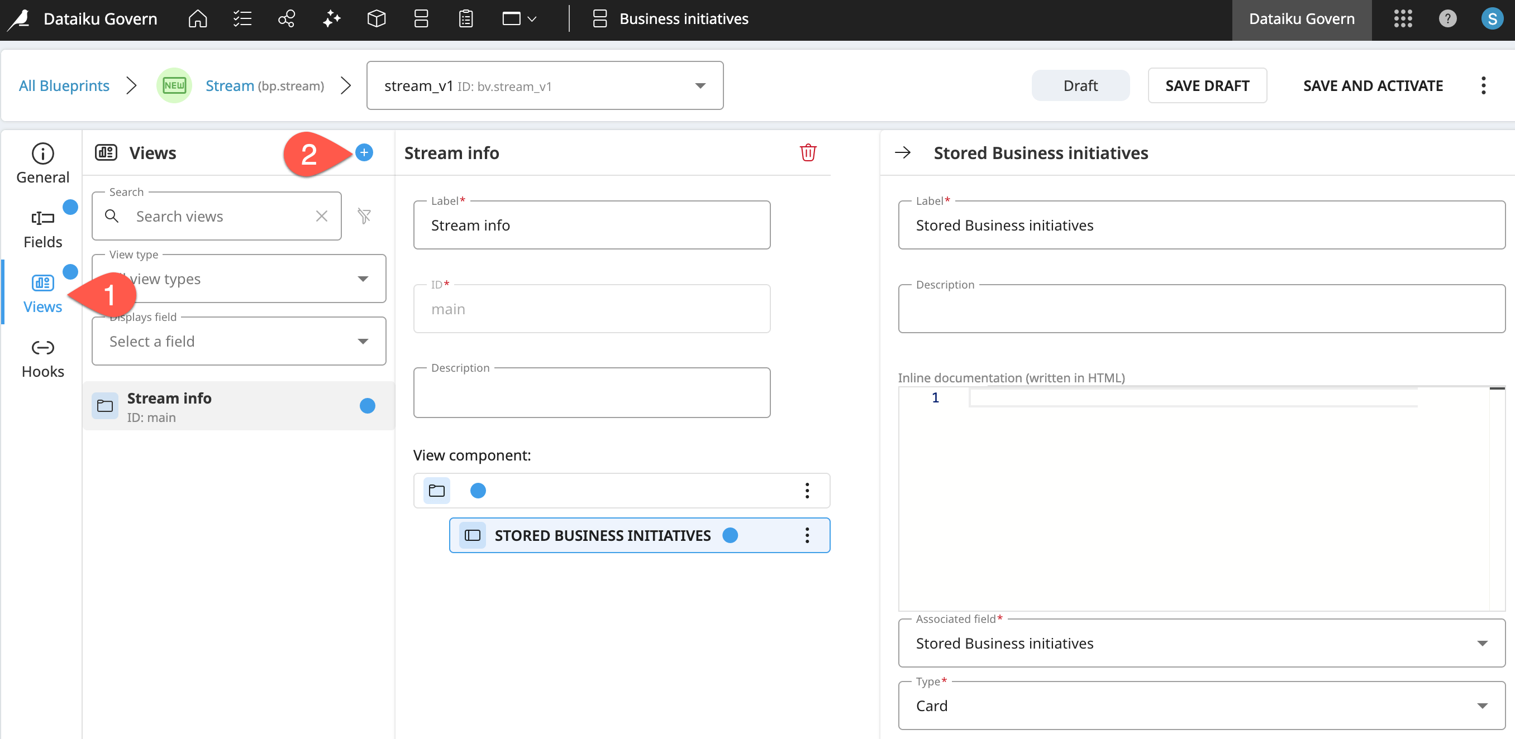Add a new view with the plus button
The height and width of the screenshot is (739, 1515).
point(365,152)
